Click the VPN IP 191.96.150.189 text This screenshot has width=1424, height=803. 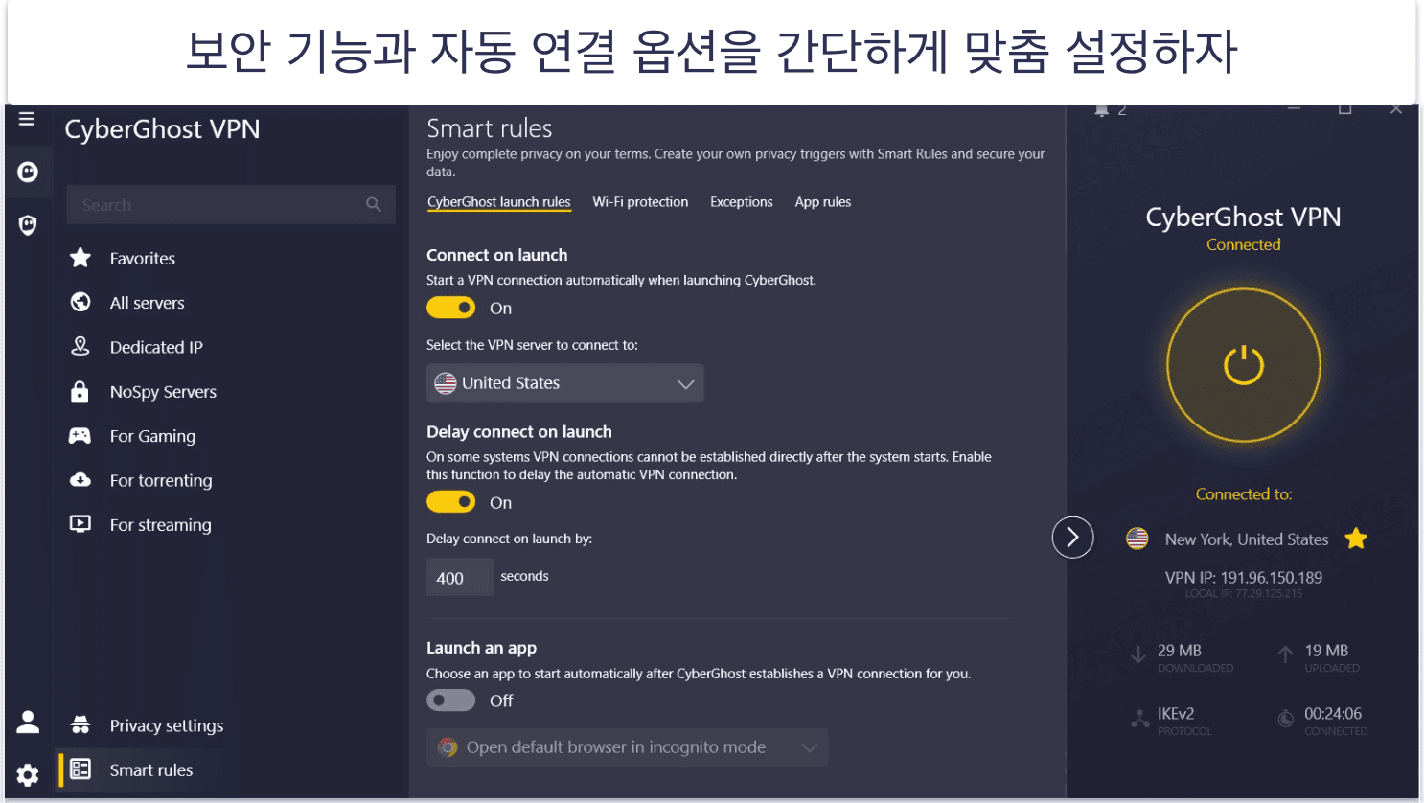tap(1243, 577)
